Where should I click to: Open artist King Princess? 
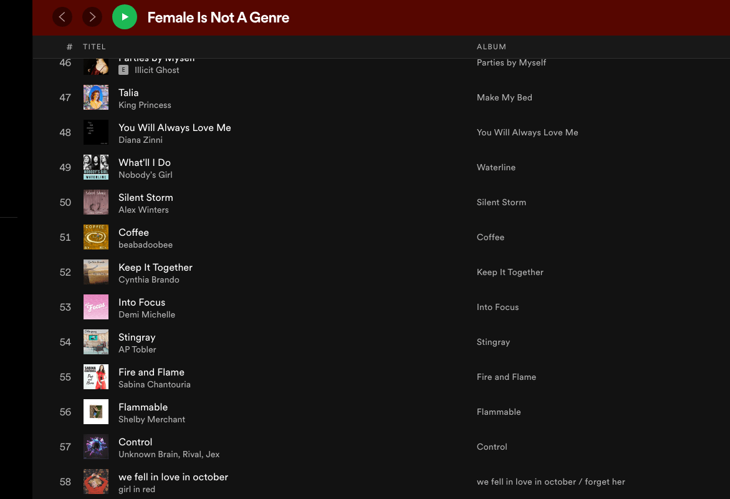[x=145, y=105]
